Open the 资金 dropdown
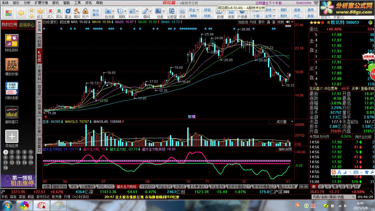This screenshot has height=211, width=375. pos(193,10)
